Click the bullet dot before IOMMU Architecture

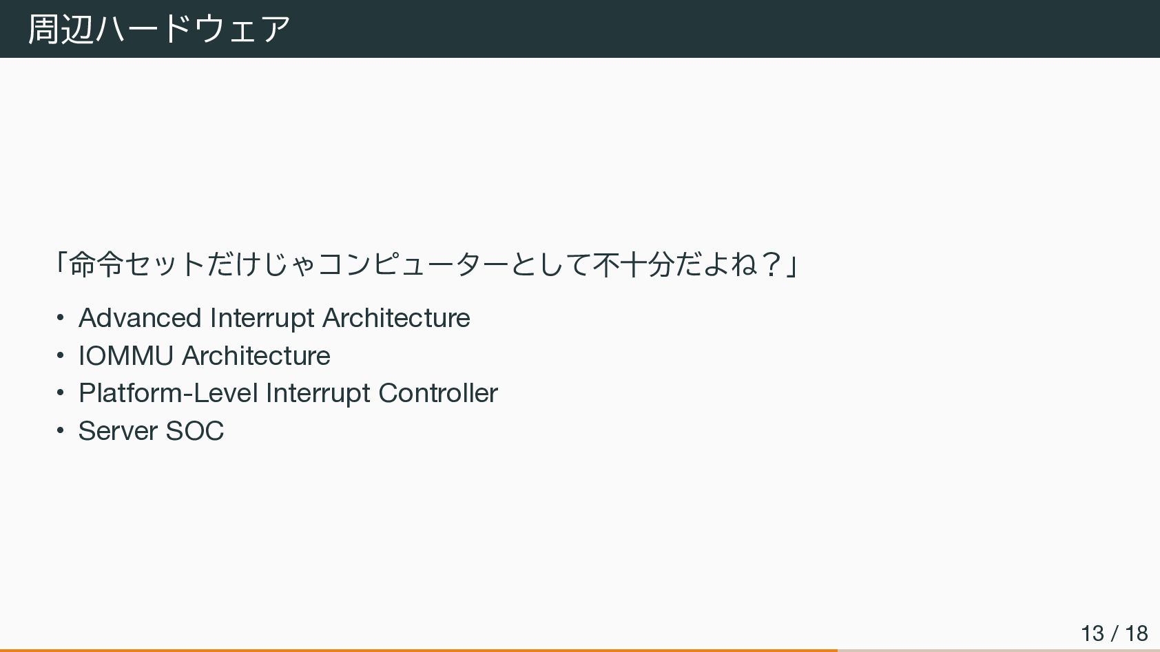(61, 356)
